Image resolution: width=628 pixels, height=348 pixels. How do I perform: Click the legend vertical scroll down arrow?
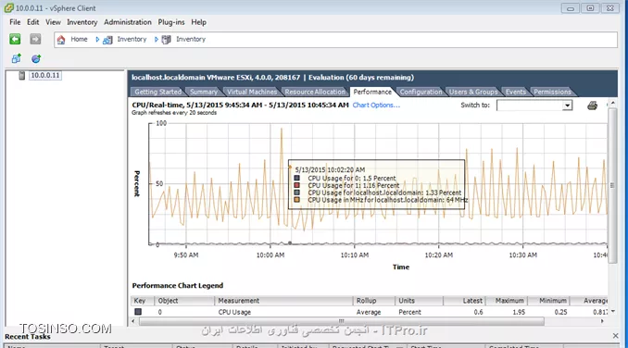[x=613, y=311]
